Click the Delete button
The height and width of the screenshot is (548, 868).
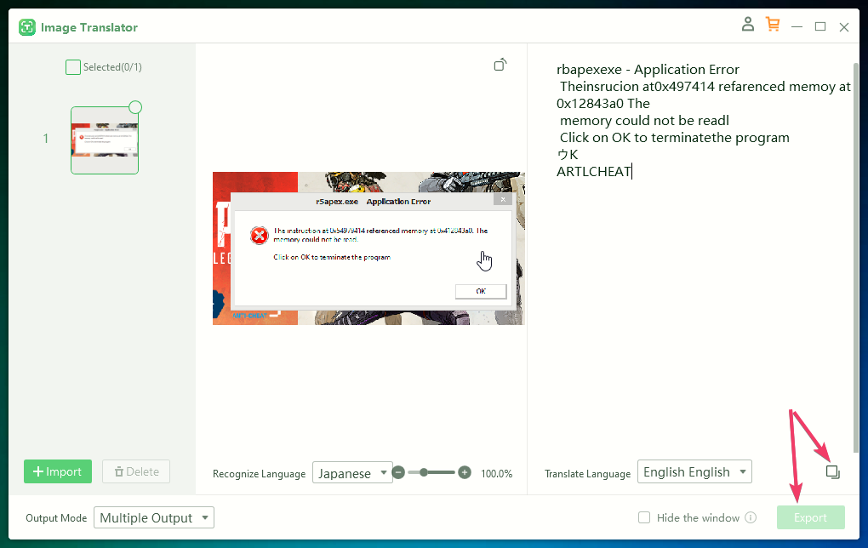pos(136,471)
